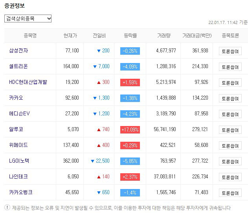
Task: Click the -0.26% change badge
Action: point(130,51)
